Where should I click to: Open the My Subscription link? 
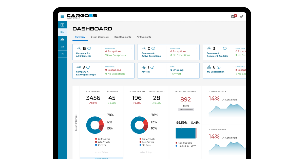216,72
